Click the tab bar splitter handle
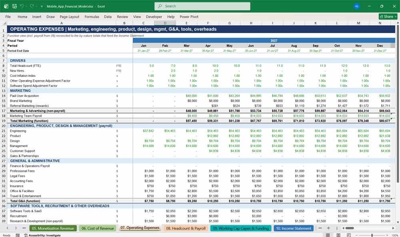This screenshot has height=237, width=400. coord(337,228)
